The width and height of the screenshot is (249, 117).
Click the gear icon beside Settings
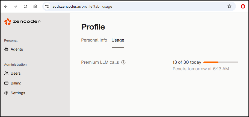tap(6, 93)
